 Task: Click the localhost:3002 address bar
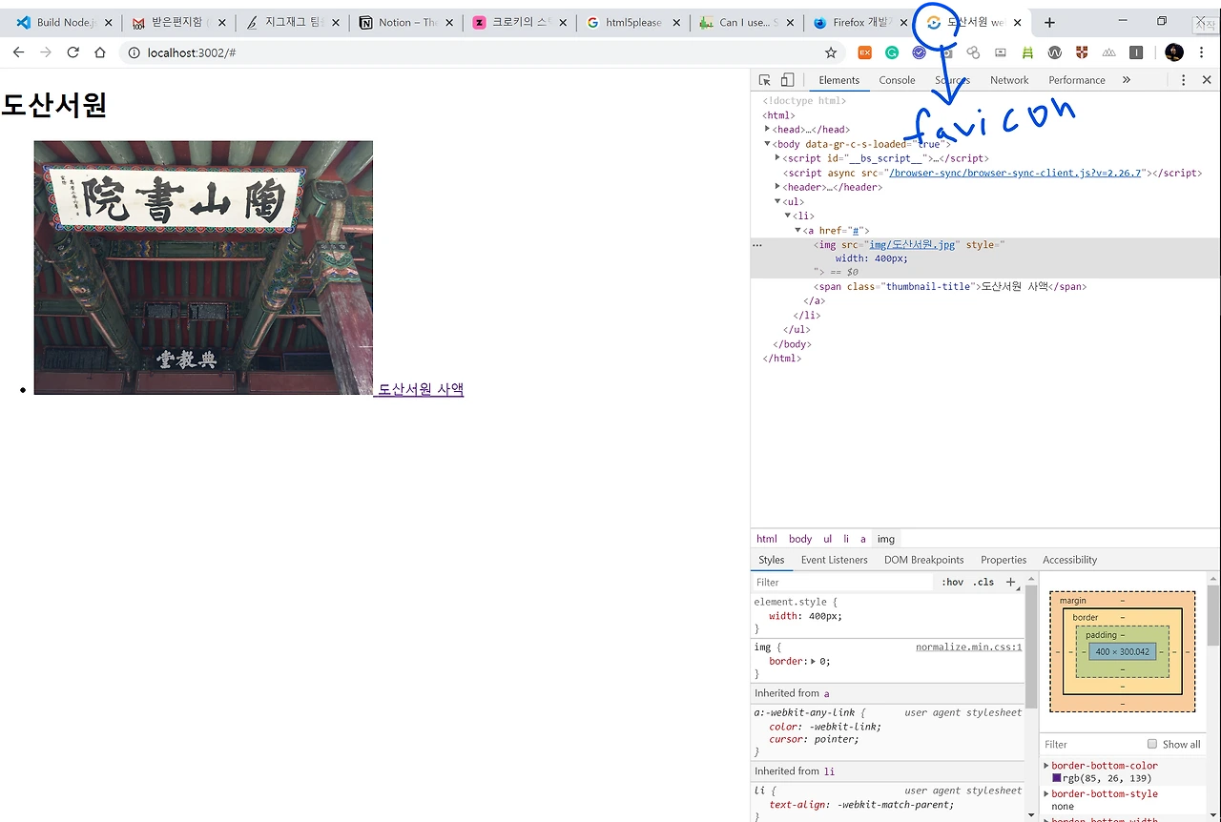[482, 52]
